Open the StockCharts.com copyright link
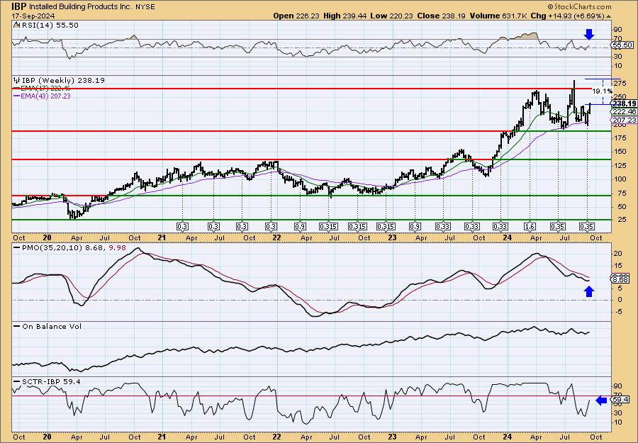The height and width of the screenshot is (443, 638). [x=579, y=6]
